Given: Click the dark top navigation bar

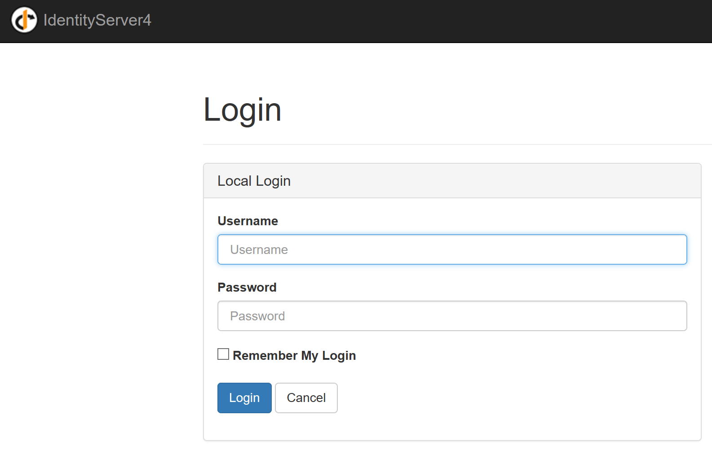Looking at the screenshot, I should [x=404, y=21].
